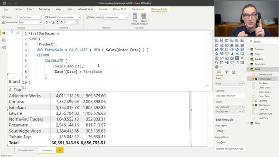Switch to Data view in left sidebar

pos(4,40)
